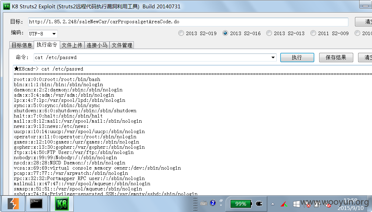This screenshot has height=212, width=372.
Task: Click the language bar drag handle
Action: [x=195, y=204]
